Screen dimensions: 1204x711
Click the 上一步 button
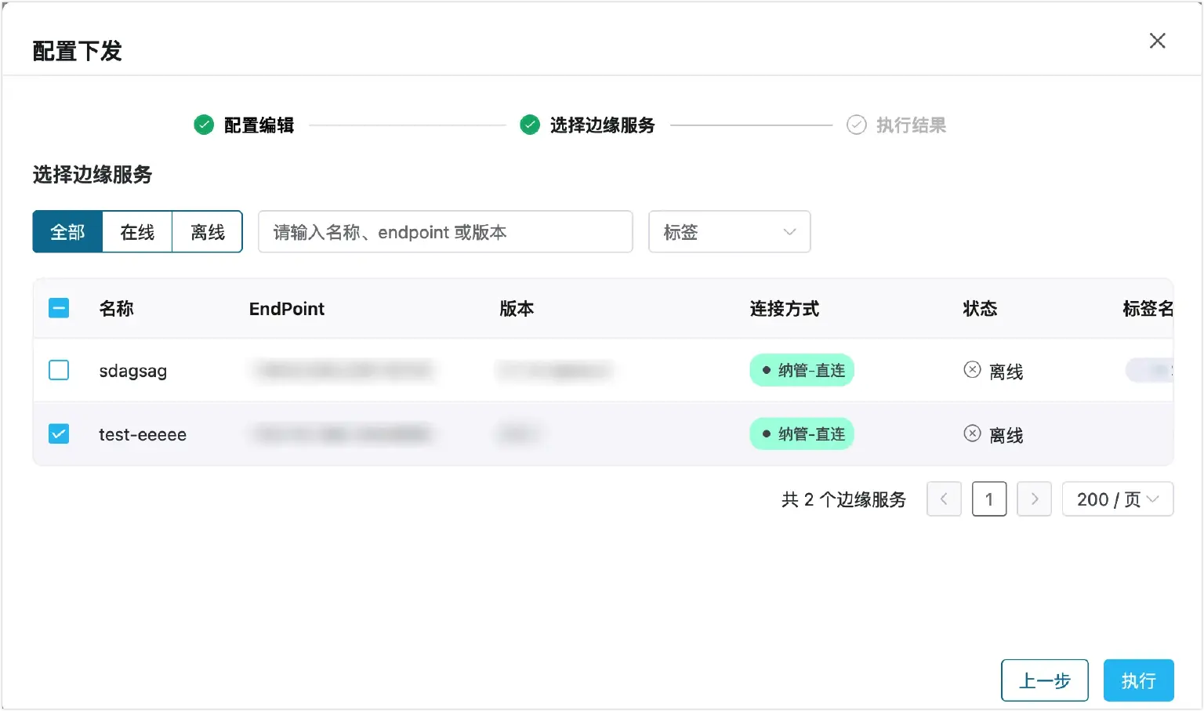coord(1045,680)
